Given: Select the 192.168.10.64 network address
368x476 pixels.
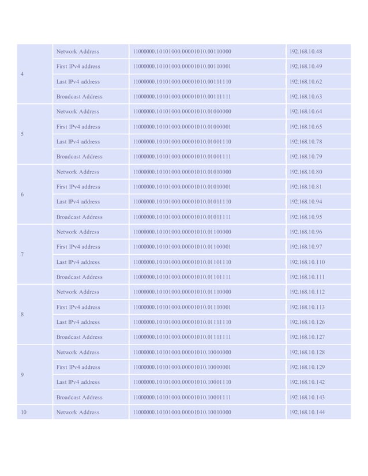Looking at the screenshot, I should (x=306, y=112).
